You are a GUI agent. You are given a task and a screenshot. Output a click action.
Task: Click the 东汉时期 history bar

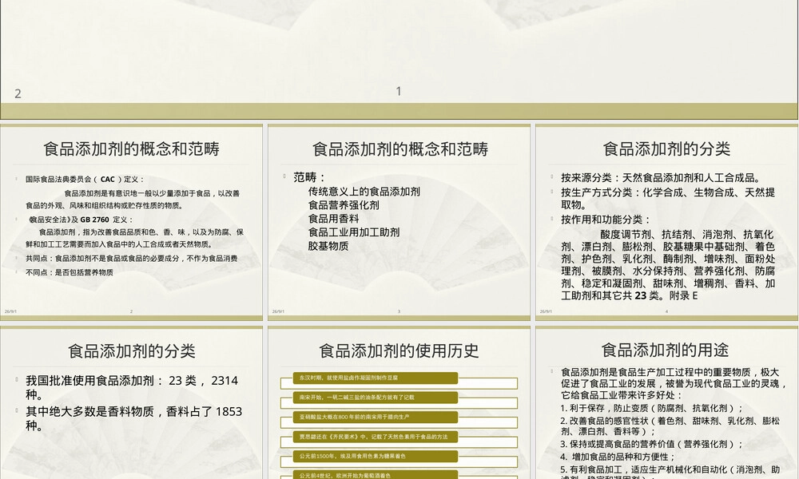click(x=376, y=378)
